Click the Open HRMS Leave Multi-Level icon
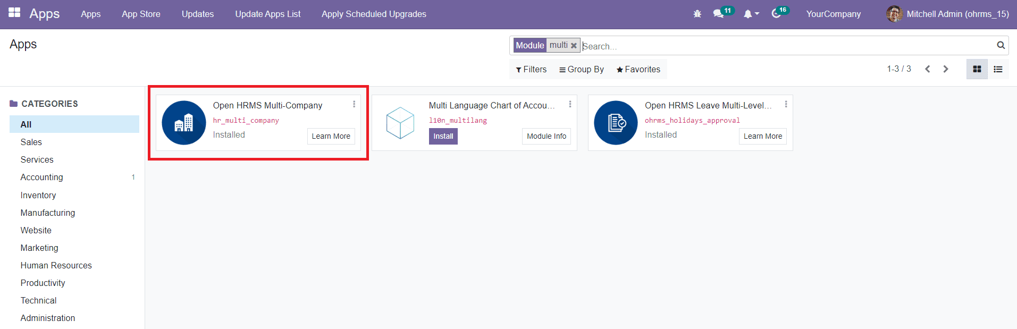This screenshot has height=329, width=1017. 616,123
